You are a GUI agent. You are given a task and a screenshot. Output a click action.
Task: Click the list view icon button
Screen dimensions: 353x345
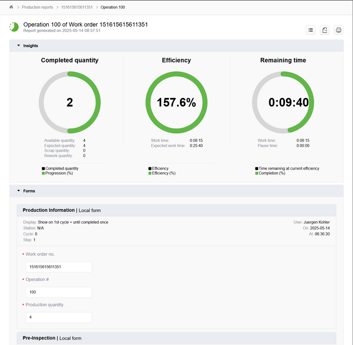point(311,30)
